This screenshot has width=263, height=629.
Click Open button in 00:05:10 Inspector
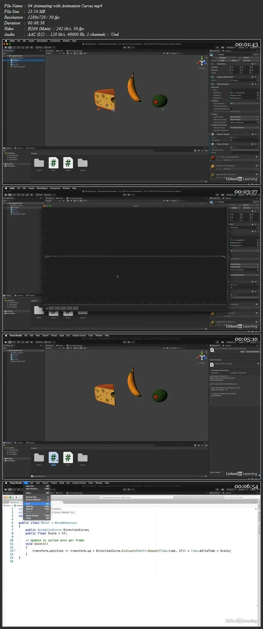242,351
